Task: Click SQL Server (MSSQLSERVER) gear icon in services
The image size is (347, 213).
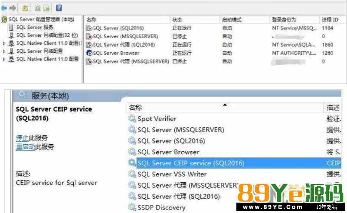Action: click(132, 130)
